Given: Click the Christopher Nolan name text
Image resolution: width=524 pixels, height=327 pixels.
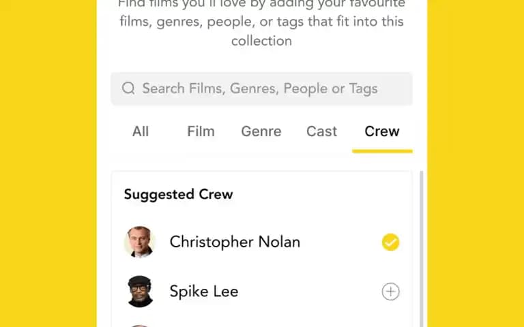Looking at the screenshot, I should tap(235, 242).
